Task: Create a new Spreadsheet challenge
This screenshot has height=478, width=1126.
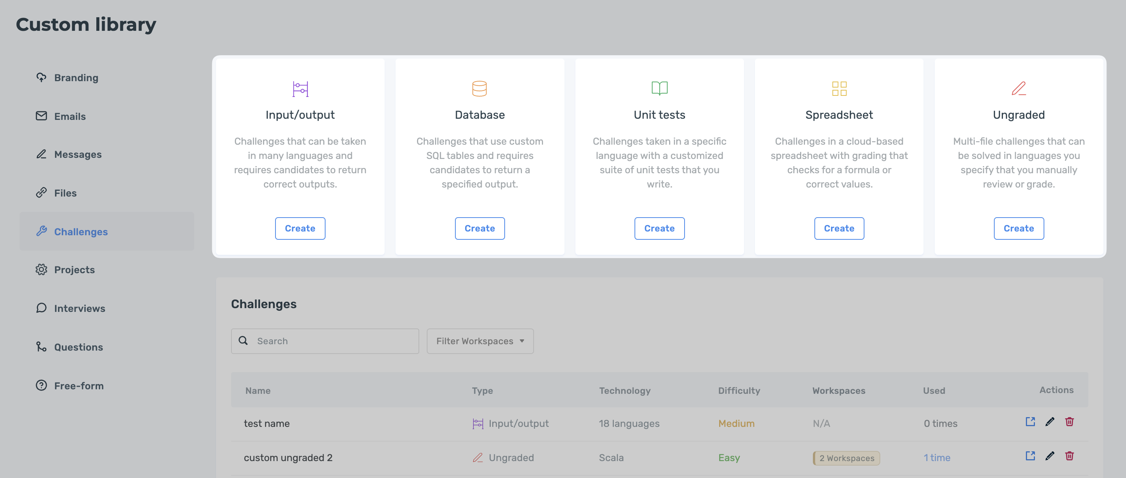Action: (839, 228)
